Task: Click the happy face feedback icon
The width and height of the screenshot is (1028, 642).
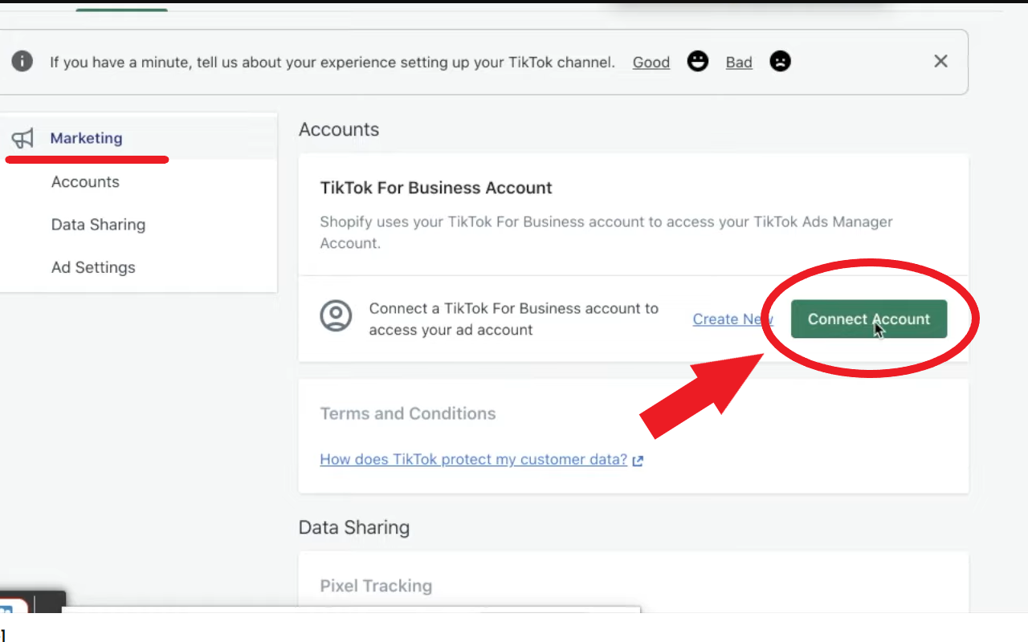Action: 698,62
